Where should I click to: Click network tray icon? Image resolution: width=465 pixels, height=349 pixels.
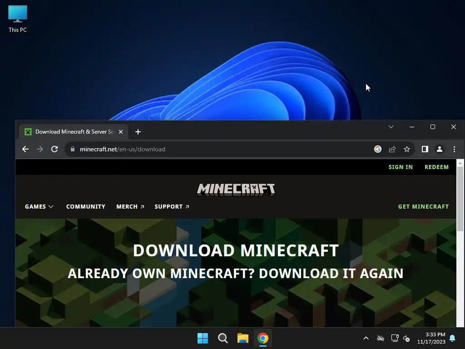coord(395,338)
